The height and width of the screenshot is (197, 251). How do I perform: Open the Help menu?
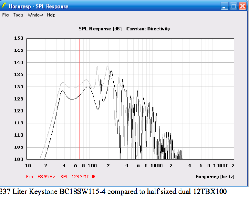pos(51,15)
